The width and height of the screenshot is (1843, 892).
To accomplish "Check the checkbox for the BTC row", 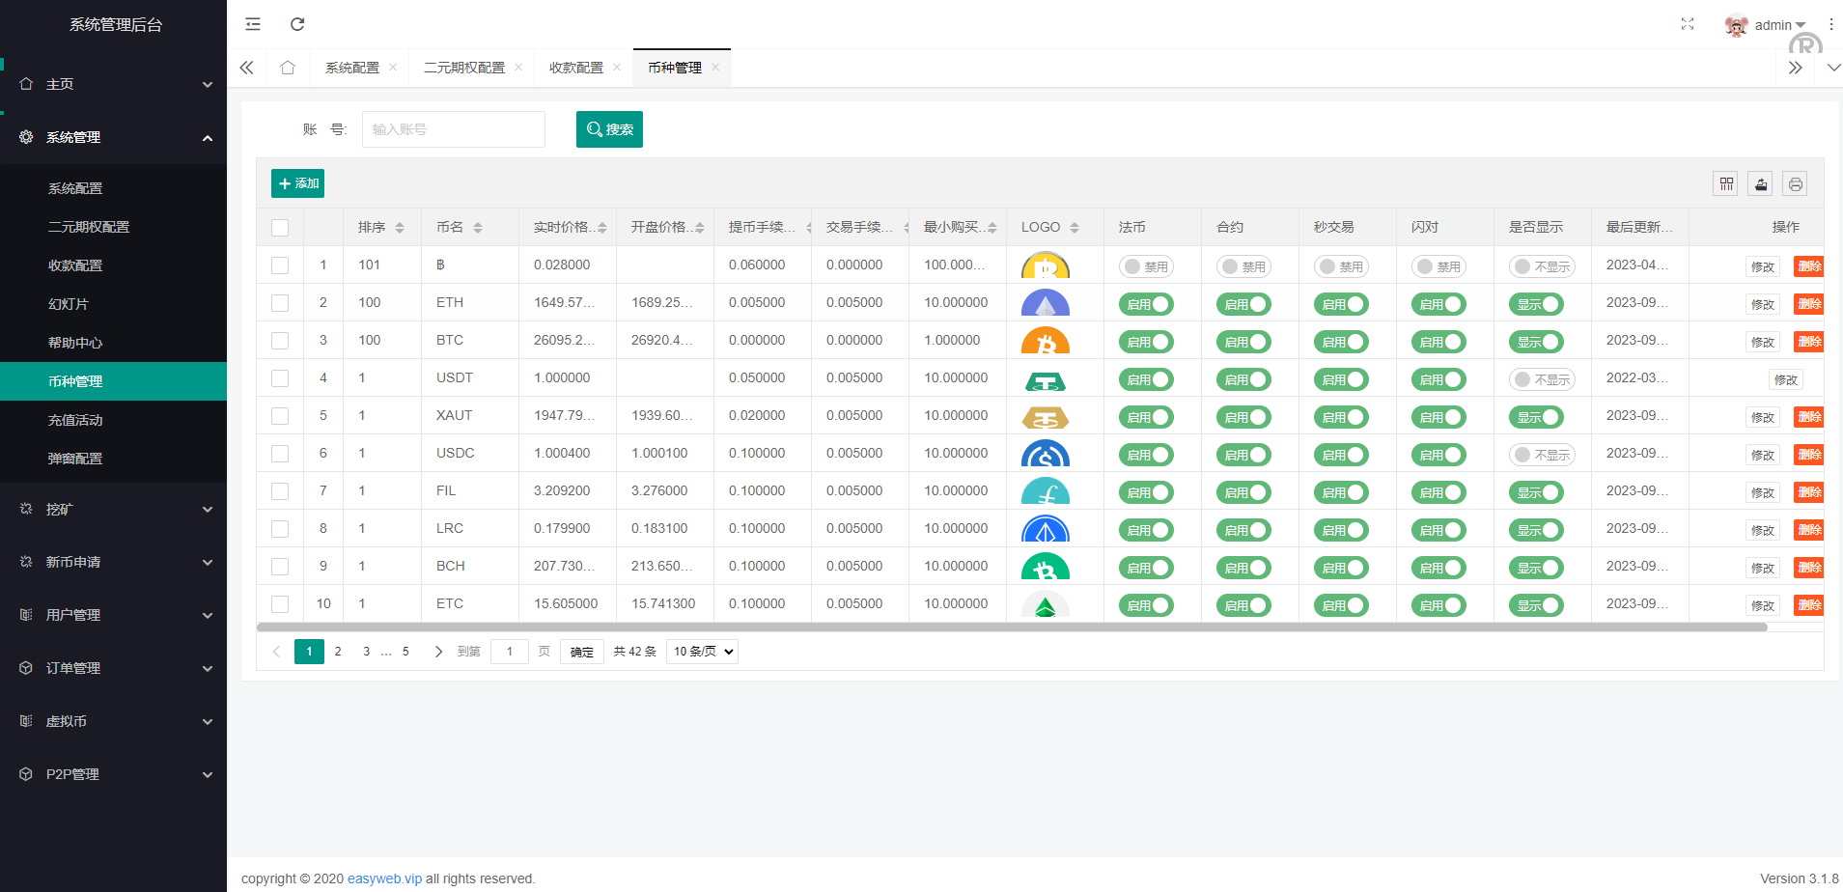I will (280, 341).
